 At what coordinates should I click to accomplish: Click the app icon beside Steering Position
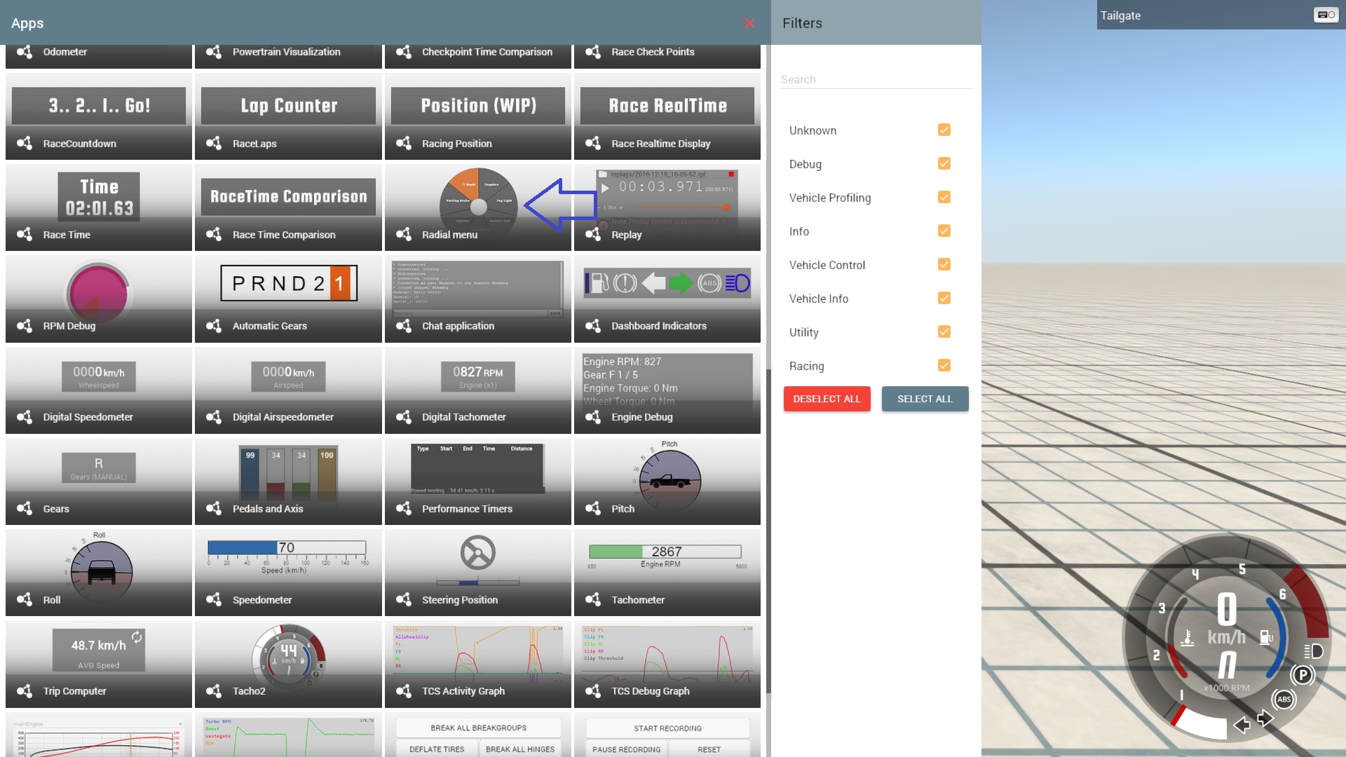coord(403,599)
